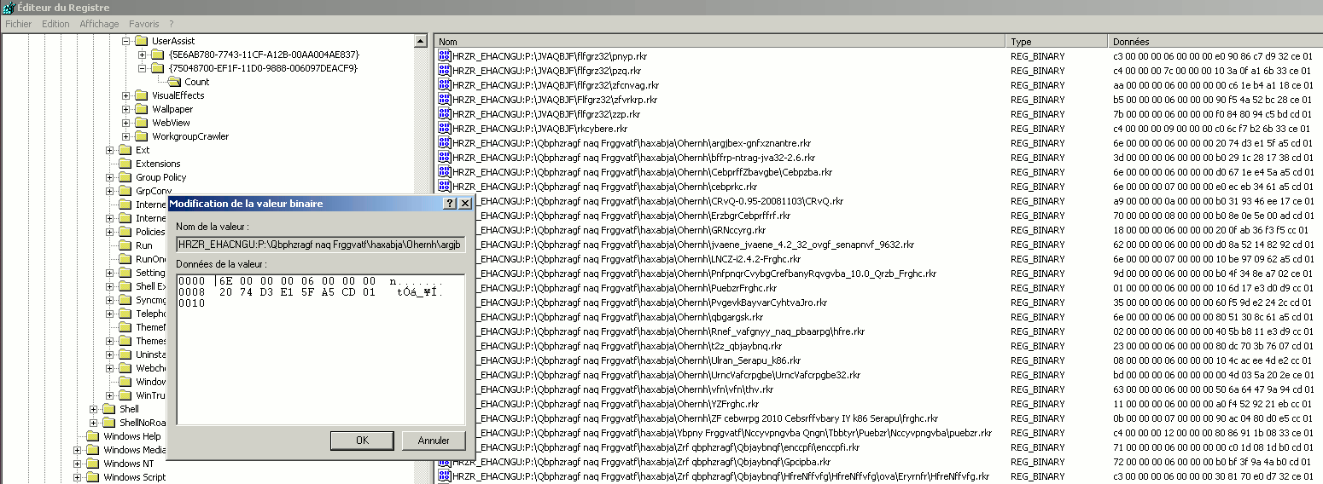Expand the {5E6AB780-7743-11CF-A12B-00AA004AE837} key
1323x484 pixels.
143,55
